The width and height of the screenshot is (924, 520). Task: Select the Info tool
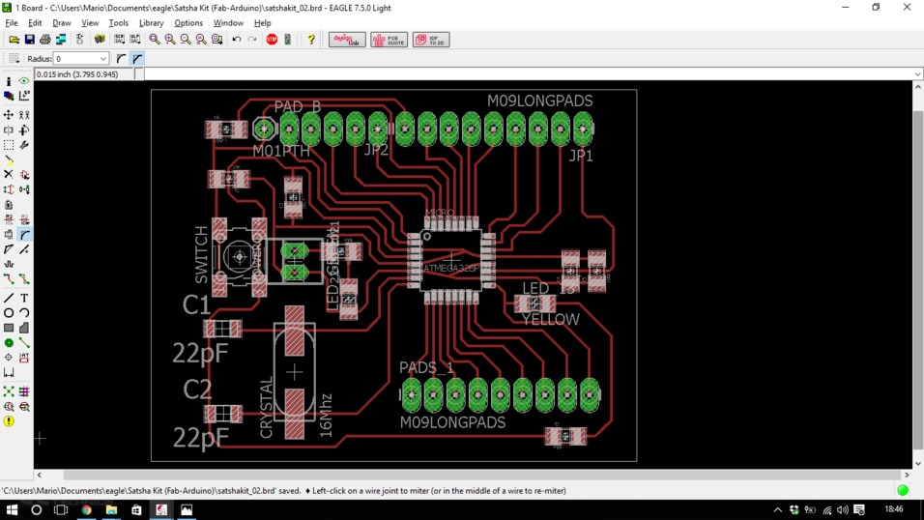click(x=9, y=81)
